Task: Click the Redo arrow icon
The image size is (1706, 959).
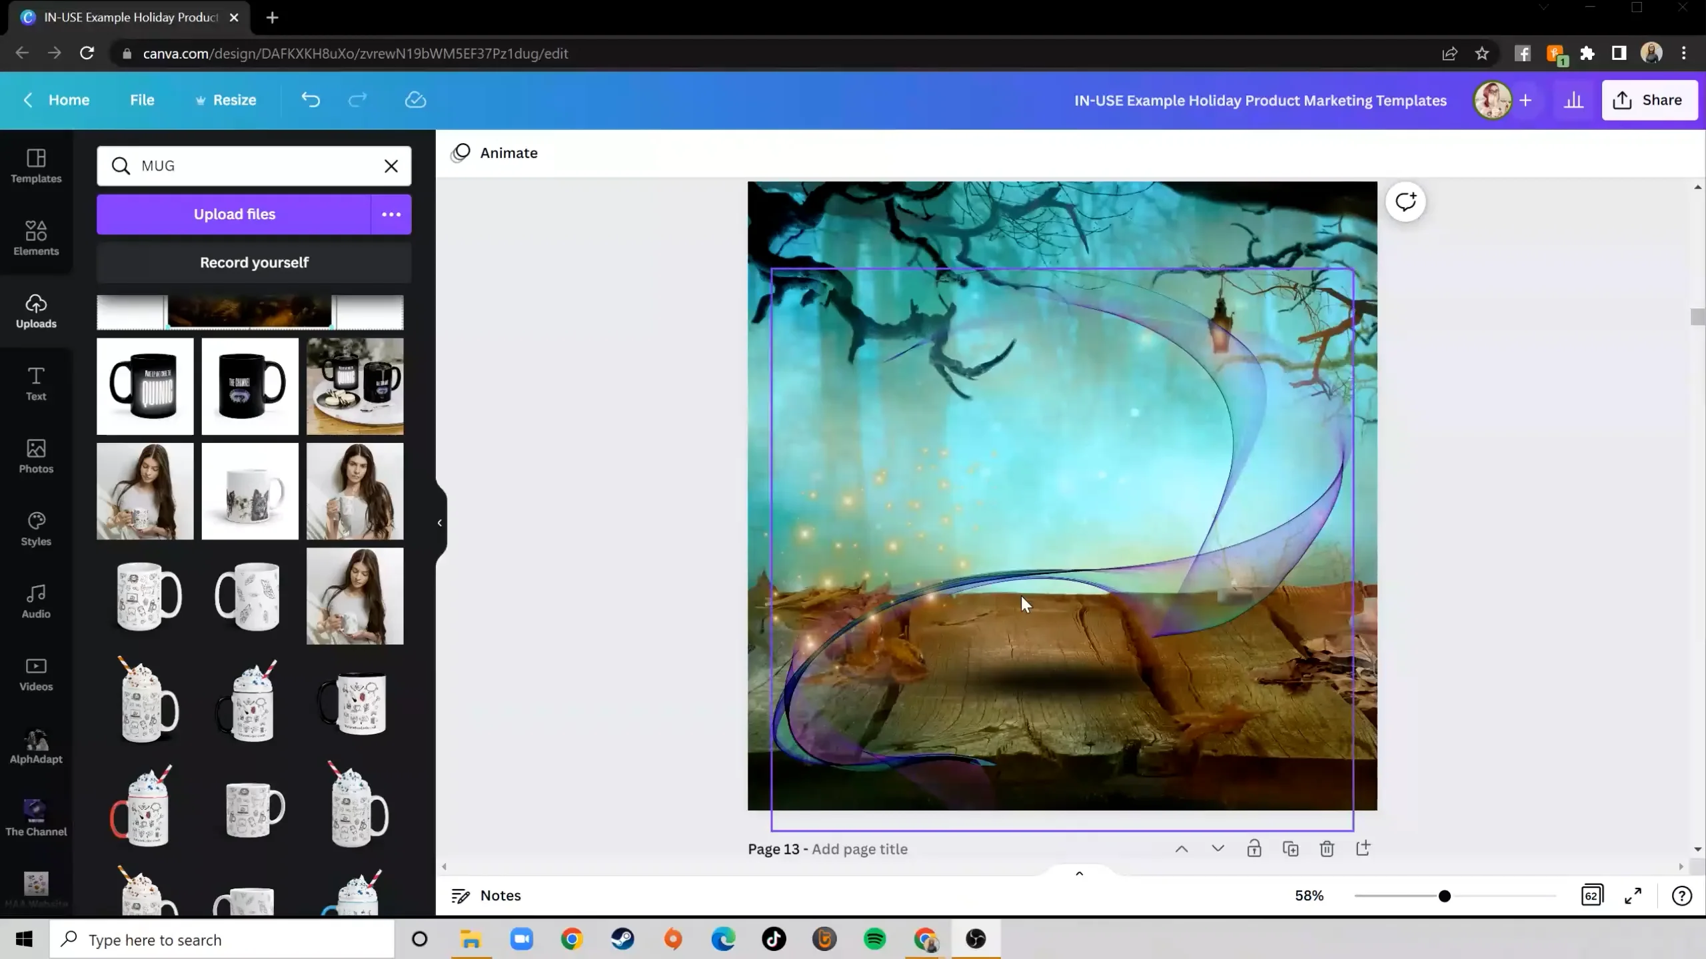Action: 358,100
